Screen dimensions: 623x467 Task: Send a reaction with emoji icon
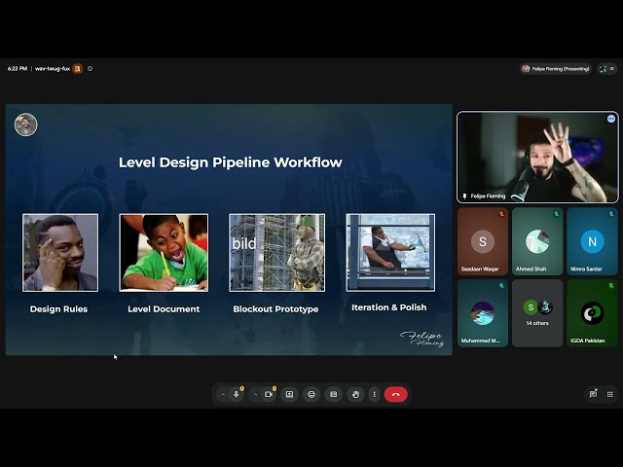coord(311,394)
